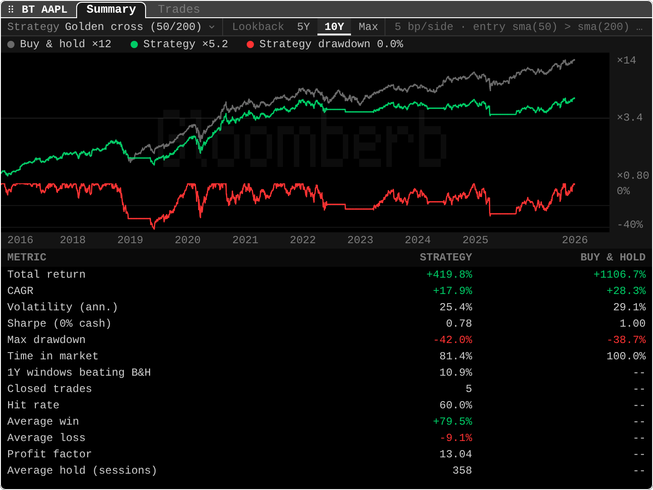Click the red Strategy drawdown legend dot
The height and width of the screenshot is (490, 653).
click(x=250, y=44)
